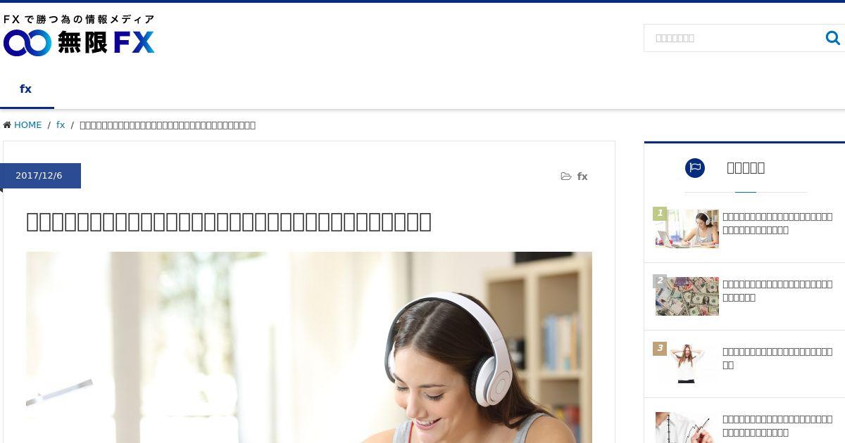845x443 pixels.
Task: Open ranked number 3 thumbnail of stressed woman
Action: click(x=687, y=364)
